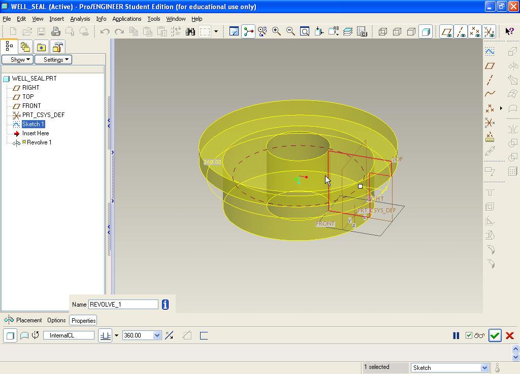The width and height of the screenshot is (520, 374).
Task: Click the Print icon in toolbar
Action: (56, 31)
